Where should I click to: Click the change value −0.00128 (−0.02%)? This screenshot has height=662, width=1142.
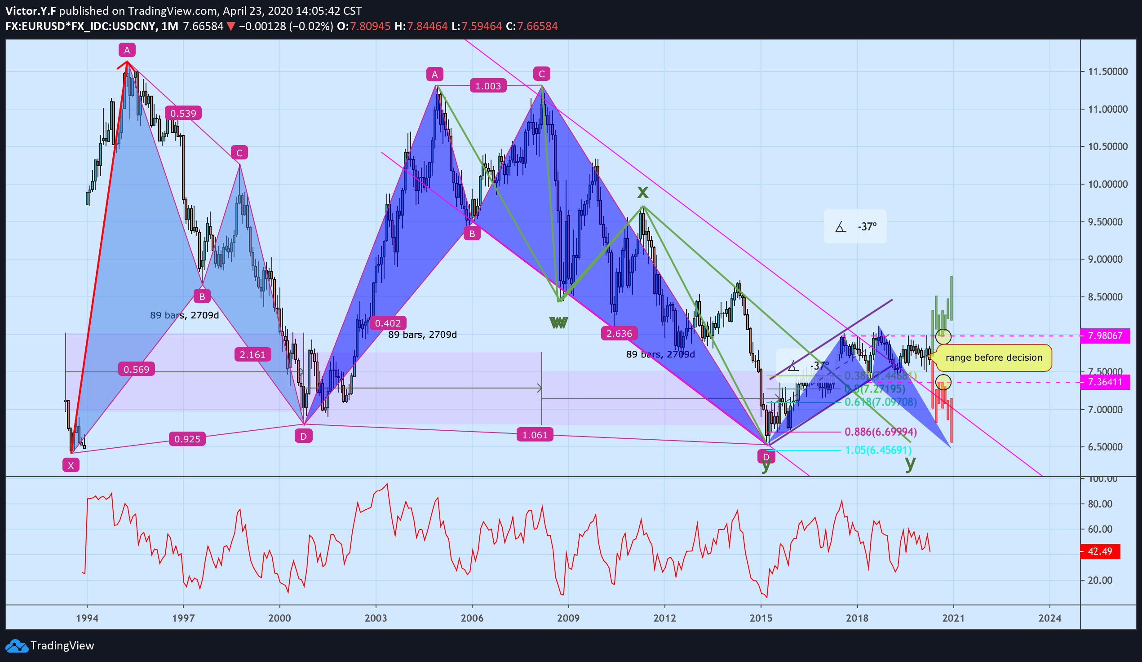tap(286, 26)
